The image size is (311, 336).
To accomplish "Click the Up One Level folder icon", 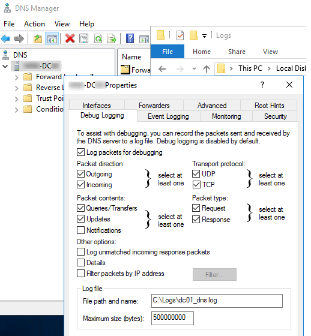I will tap(38, 39).
